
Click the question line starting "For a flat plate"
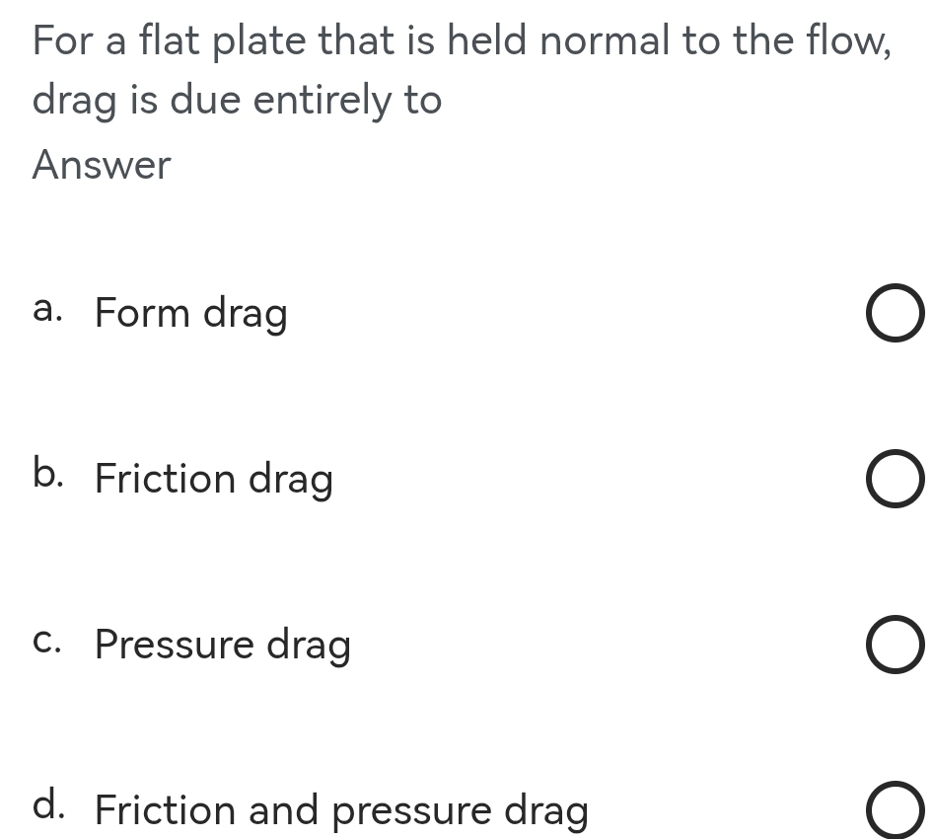[x=462, y=41]
